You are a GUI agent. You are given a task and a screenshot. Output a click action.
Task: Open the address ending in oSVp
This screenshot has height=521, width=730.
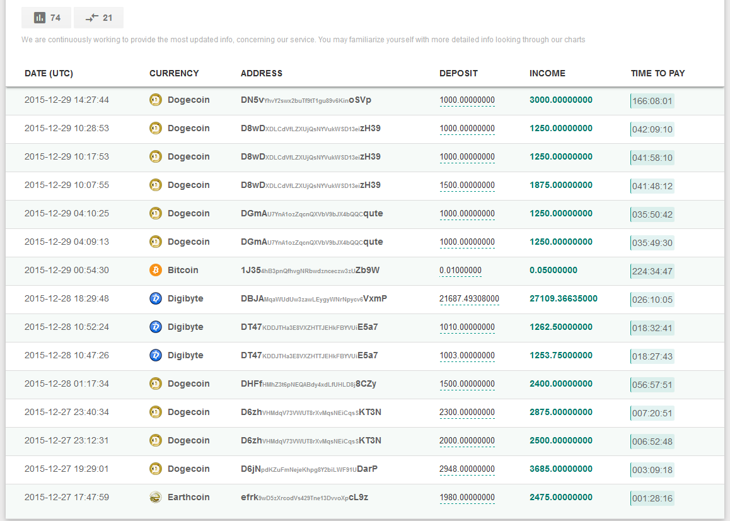coord(306,100)
